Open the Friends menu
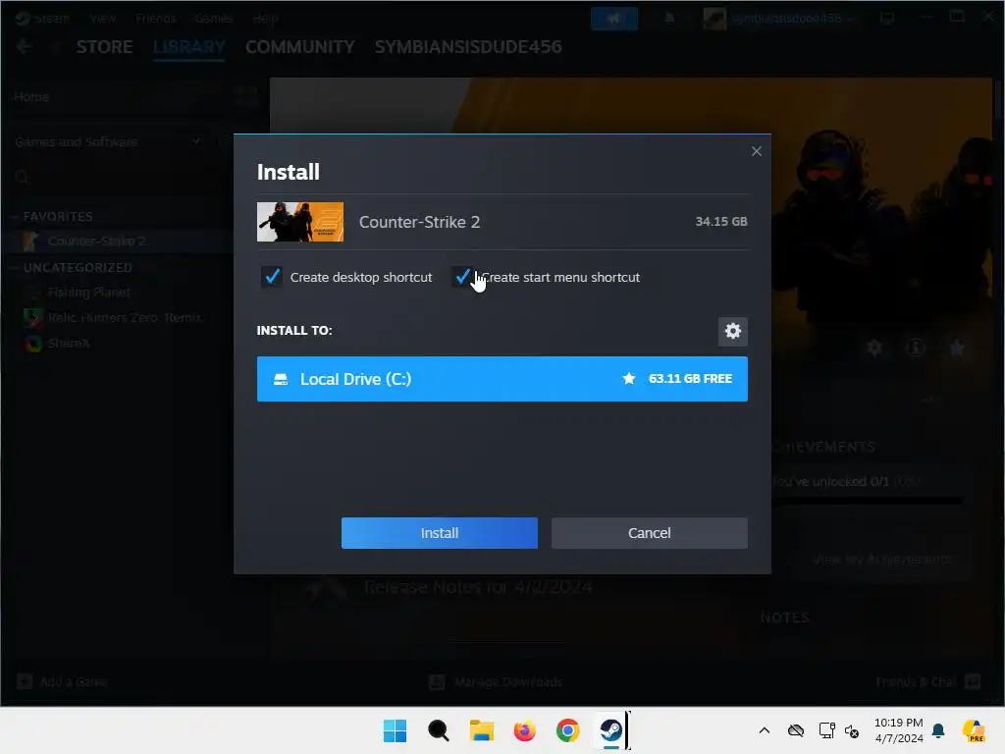 click(x=156, y=18)
